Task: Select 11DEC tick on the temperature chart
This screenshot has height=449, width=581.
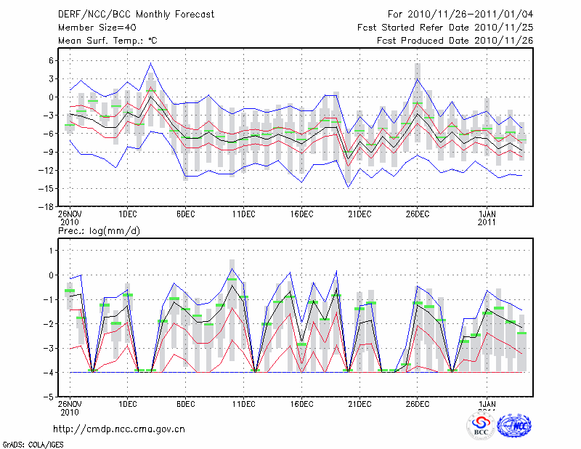Action: [243, 214]
